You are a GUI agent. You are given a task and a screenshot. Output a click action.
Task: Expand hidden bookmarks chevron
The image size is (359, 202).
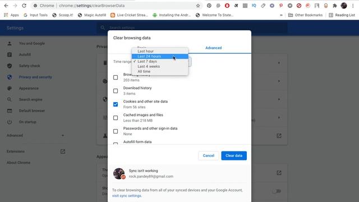click(x=281, y=15)
